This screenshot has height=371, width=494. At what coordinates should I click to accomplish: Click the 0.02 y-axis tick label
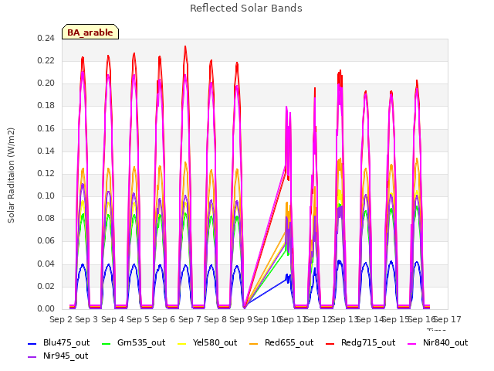[x=46, y=286]
